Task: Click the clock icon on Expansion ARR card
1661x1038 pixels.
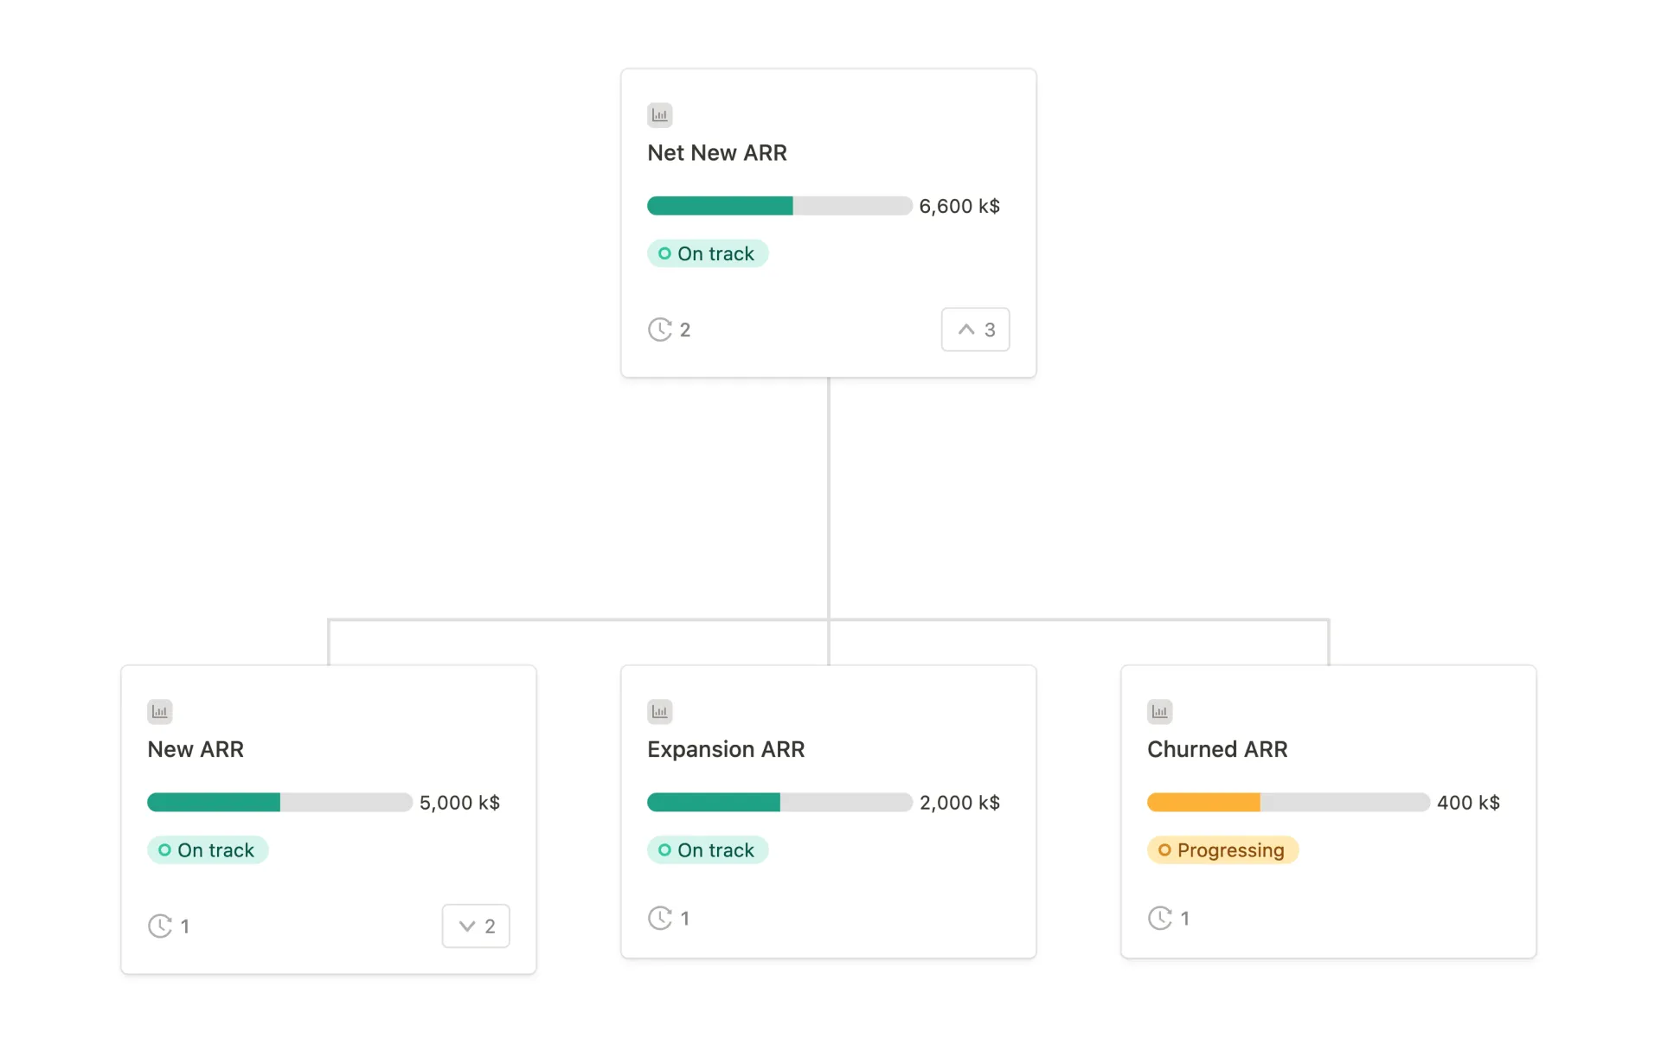Action: pyautogui.click(x=660, y=918)
